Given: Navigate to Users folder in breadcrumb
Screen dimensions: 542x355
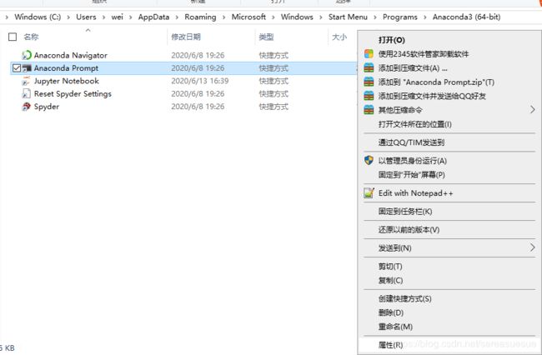Looking at the screenshot, I should [86, 17].
